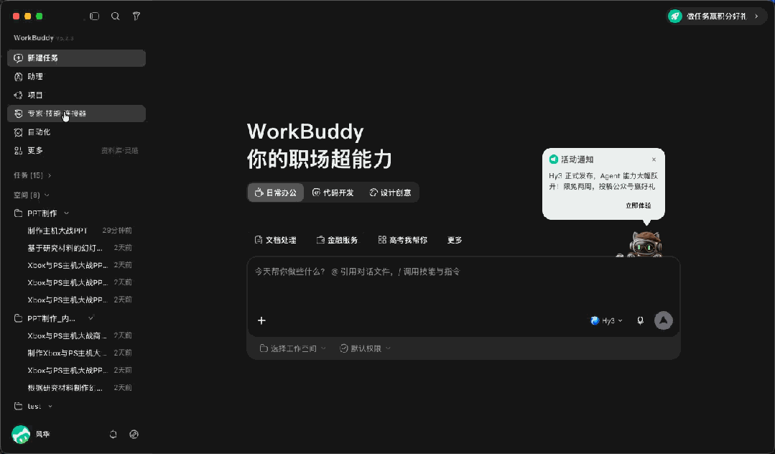Screen dimensions: 775x454
Task: Click the funnel-shaped icon beside search
Action: (x=136, y=17)
